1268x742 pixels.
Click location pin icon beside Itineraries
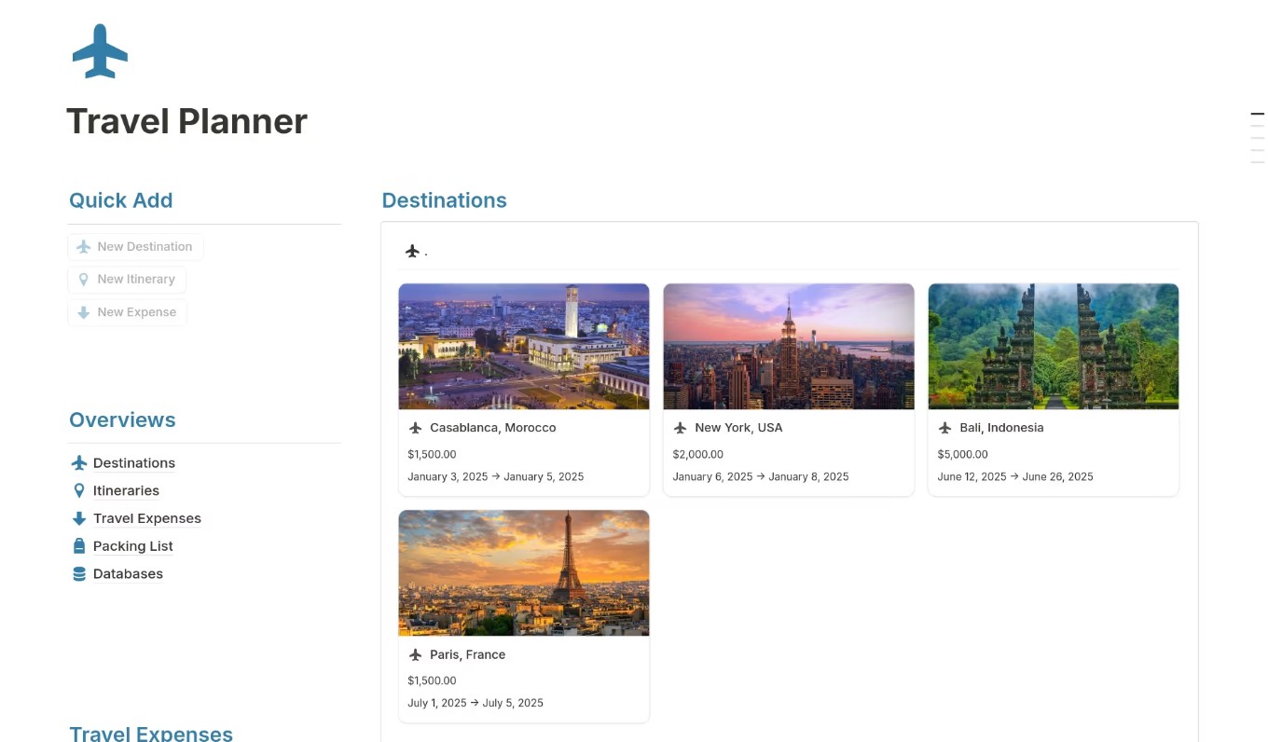coord(79,490)
